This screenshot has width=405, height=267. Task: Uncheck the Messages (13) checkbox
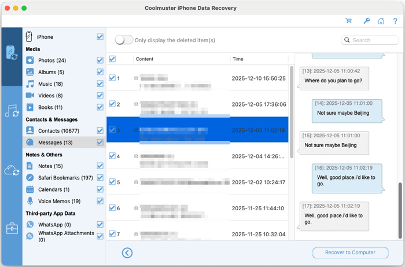point(100,142)
